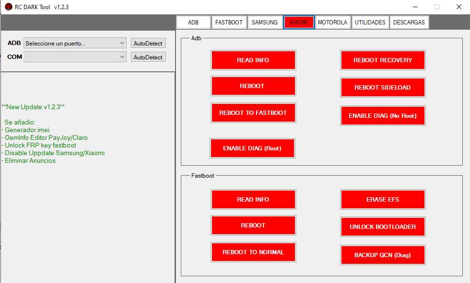Switch to the DESCARGAS tab

tap(409, 23)
